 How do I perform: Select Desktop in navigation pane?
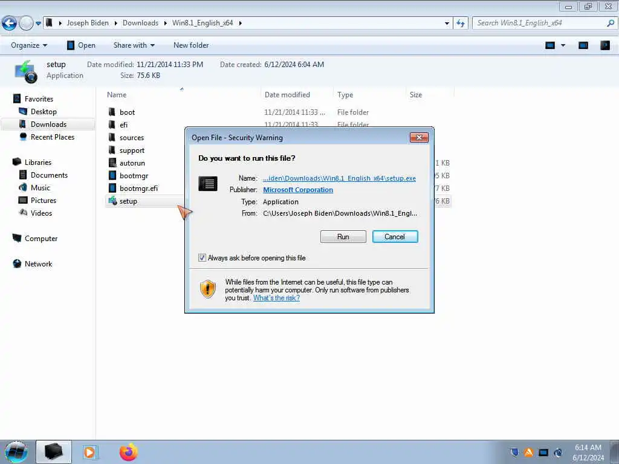(x=44, y=112)
